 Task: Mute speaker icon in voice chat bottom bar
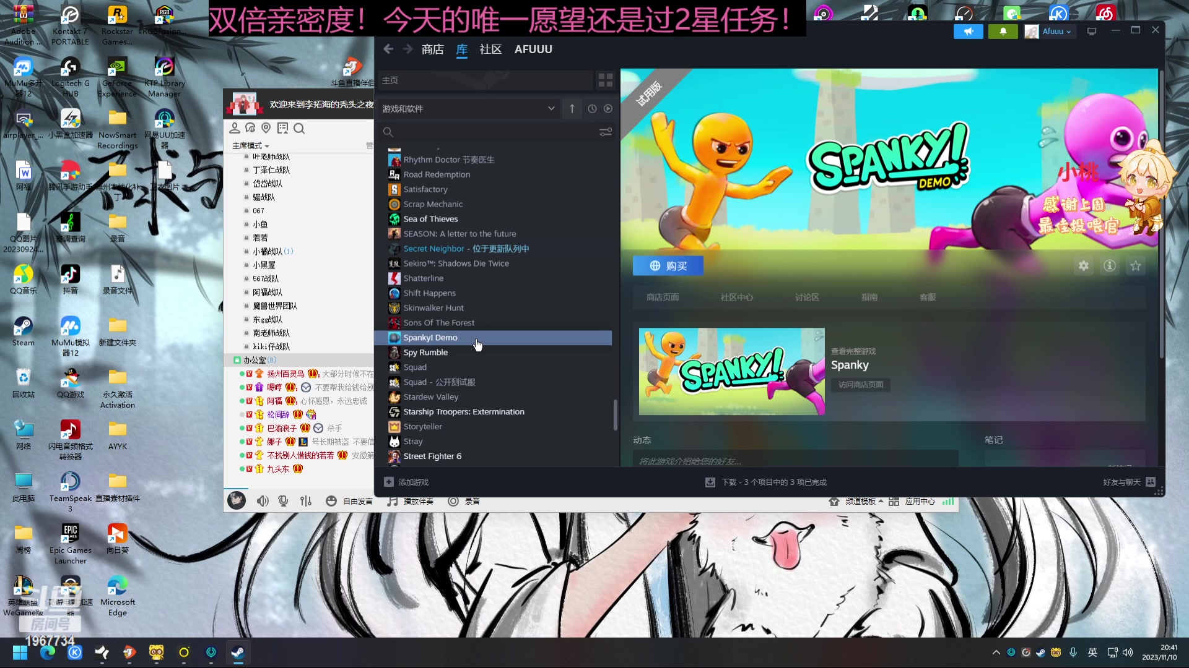pos(263,501)
